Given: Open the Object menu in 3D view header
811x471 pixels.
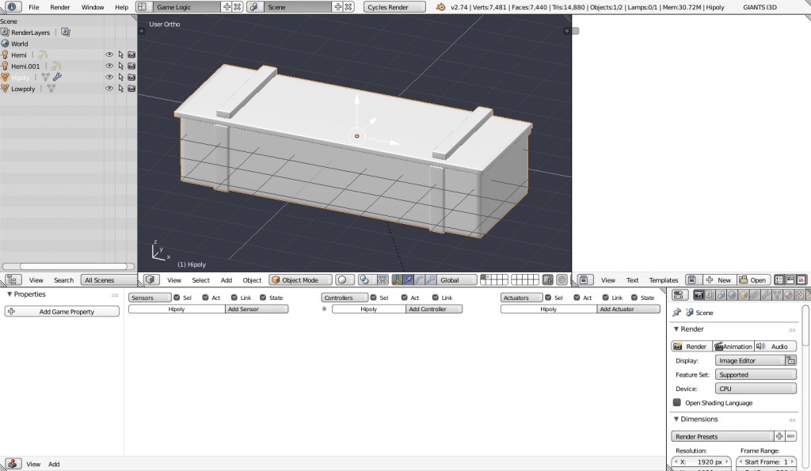Looking at the screenshot, I should (x=252, y=279).
